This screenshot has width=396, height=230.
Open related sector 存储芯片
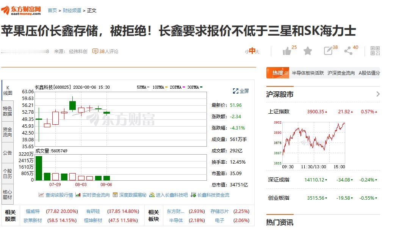click(x=220, y=211)
